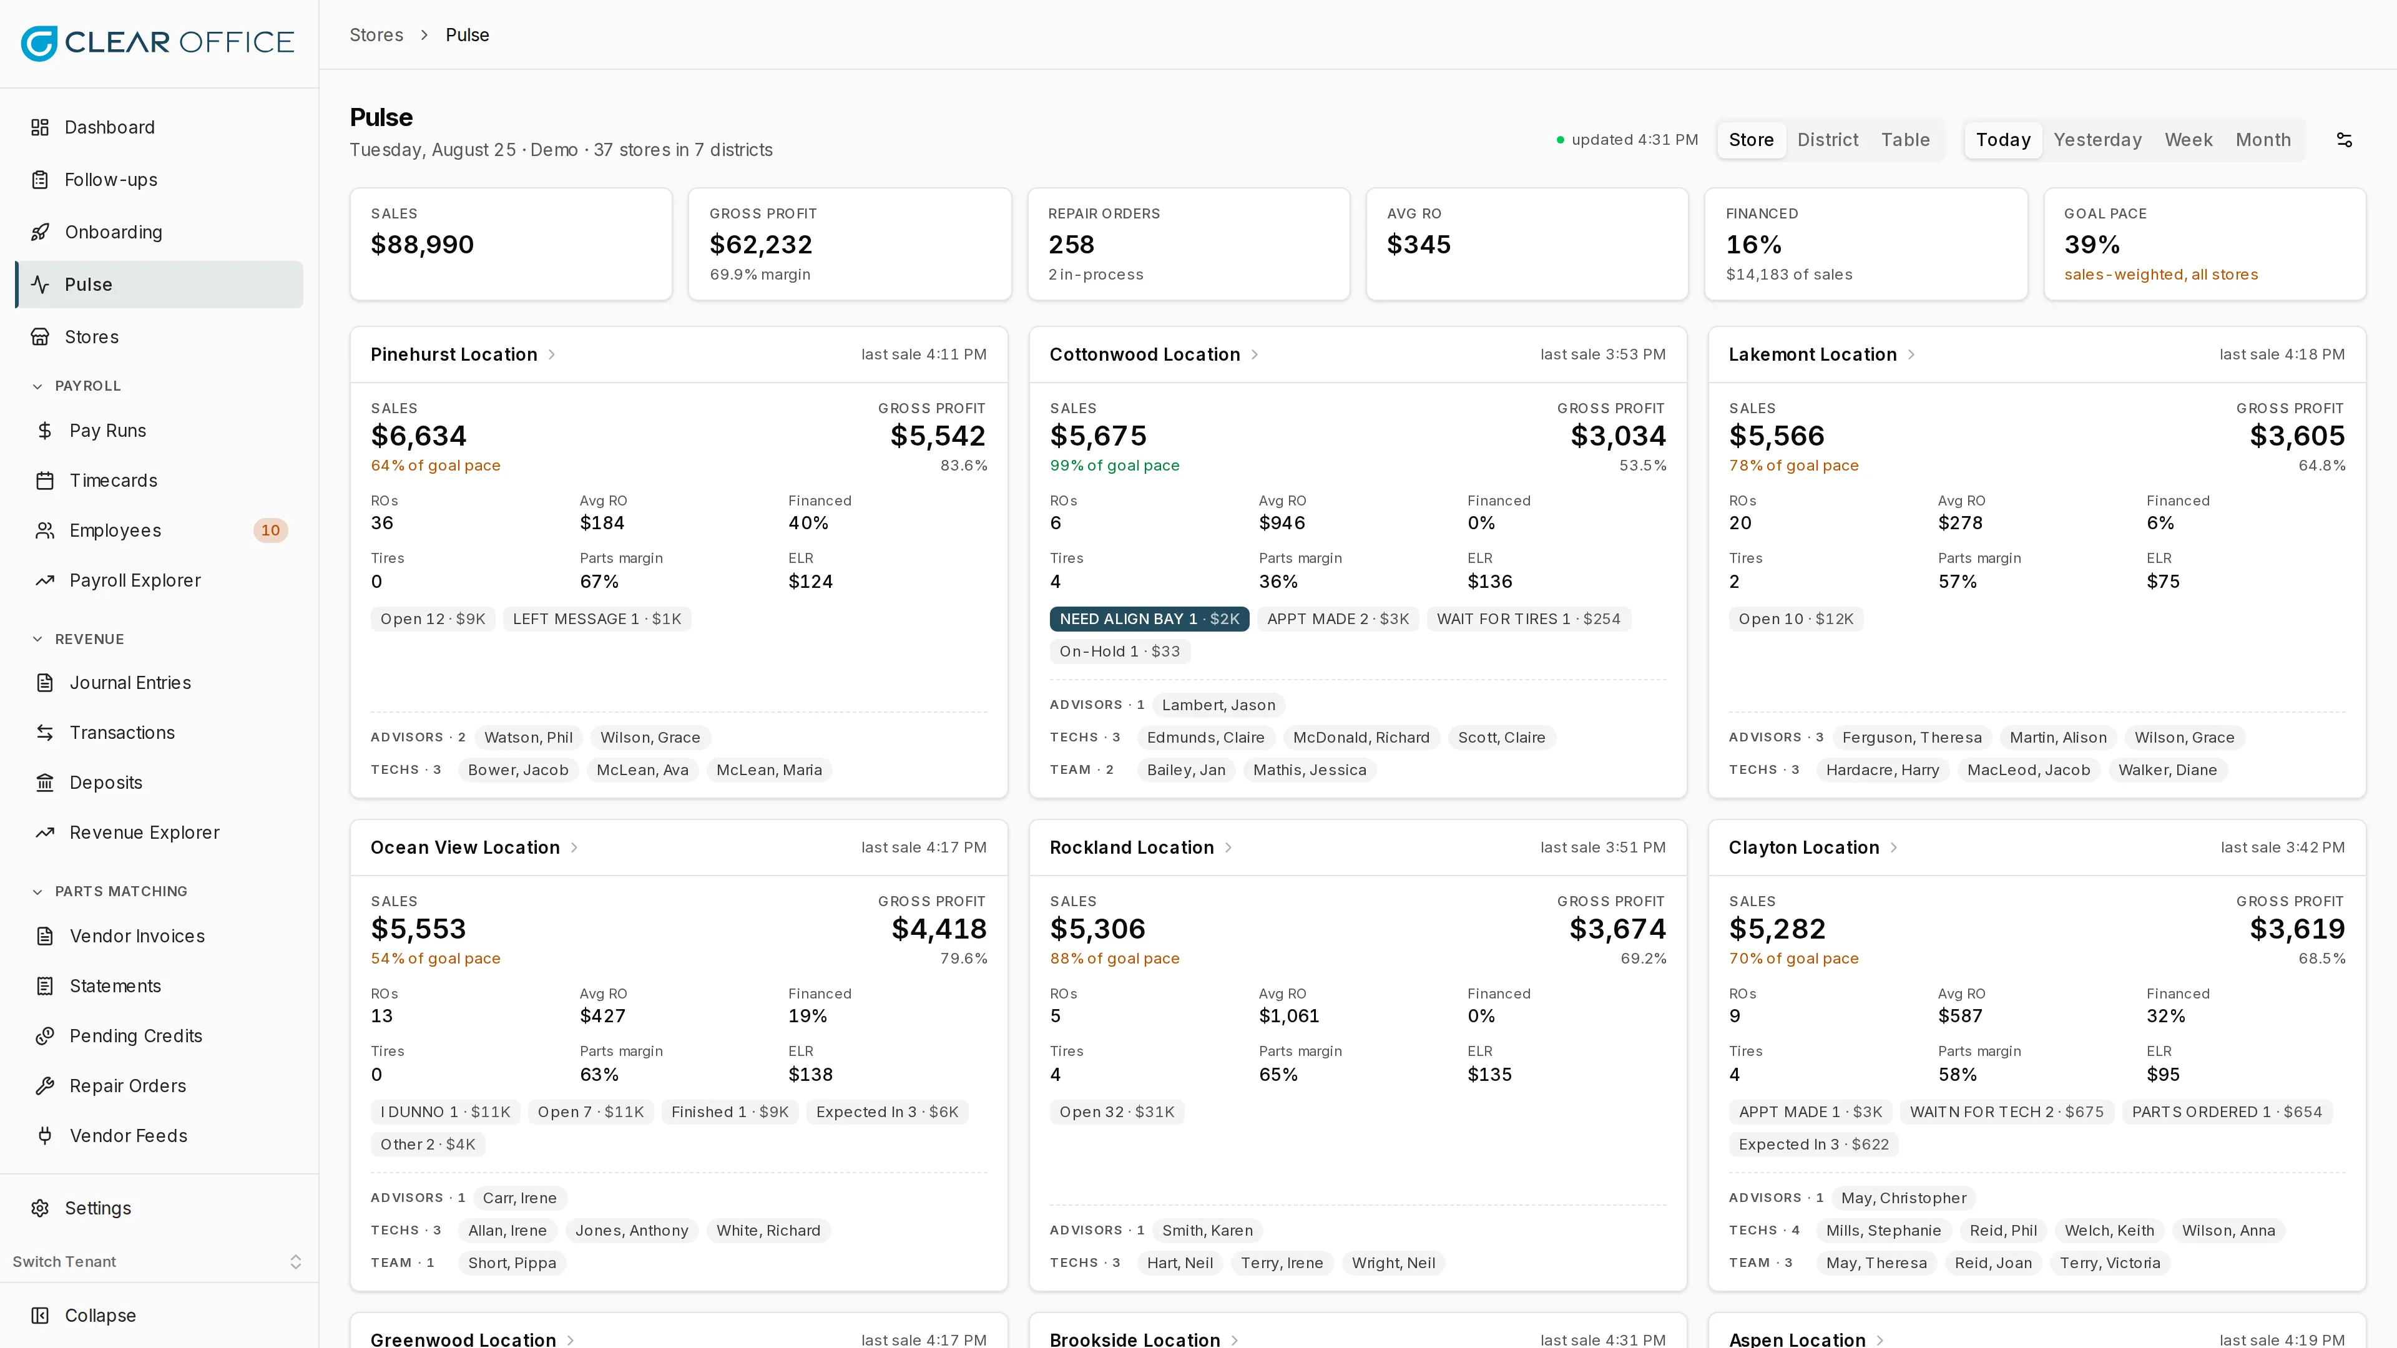Open Greenwood Location card heading
Screen dimensions: 2397x1348
pos(463,1339)
